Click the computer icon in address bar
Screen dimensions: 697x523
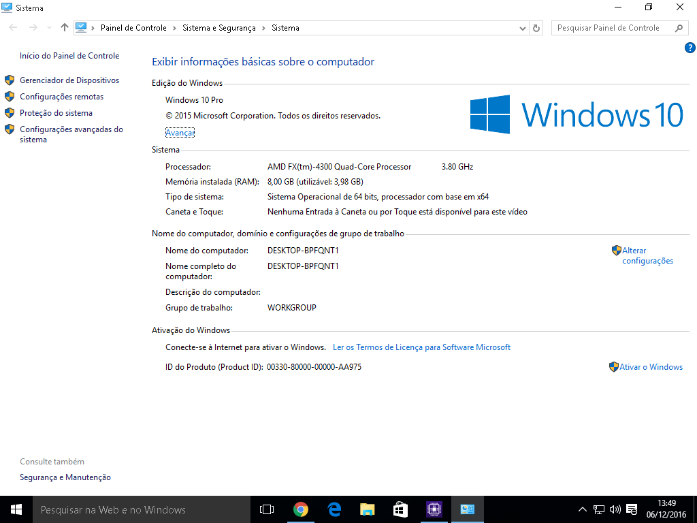click(81, 27)
